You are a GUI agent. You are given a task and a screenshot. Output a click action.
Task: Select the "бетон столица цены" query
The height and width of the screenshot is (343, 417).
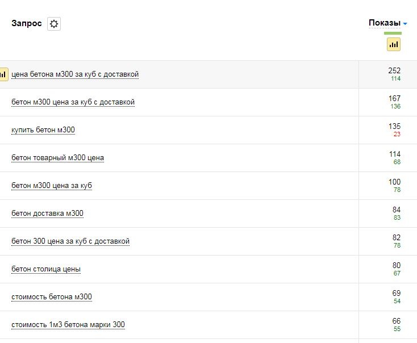[46, 269]
